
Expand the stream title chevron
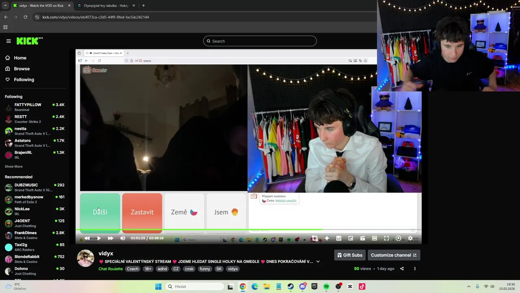(x=318, y=262)
